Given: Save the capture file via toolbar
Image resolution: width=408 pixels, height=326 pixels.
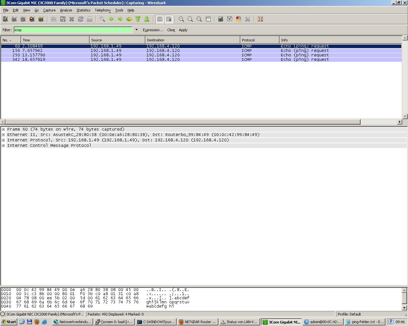Looking at the screenshot, I should (x=63, y=19).
